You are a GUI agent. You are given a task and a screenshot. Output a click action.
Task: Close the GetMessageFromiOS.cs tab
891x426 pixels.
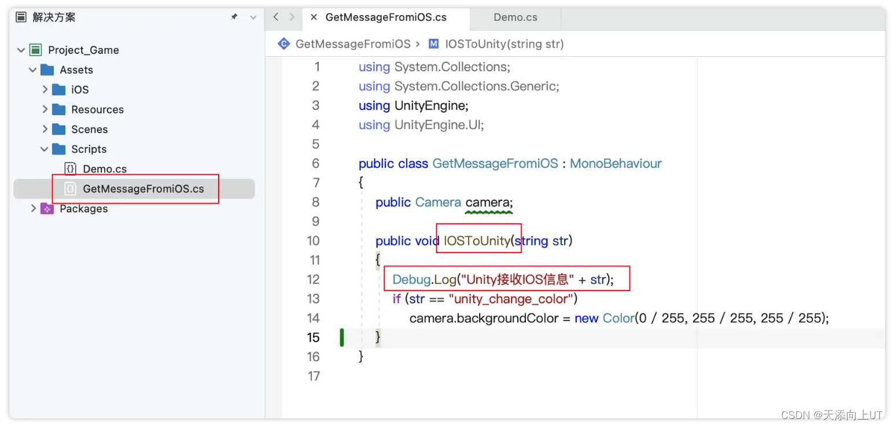(314, 17)
